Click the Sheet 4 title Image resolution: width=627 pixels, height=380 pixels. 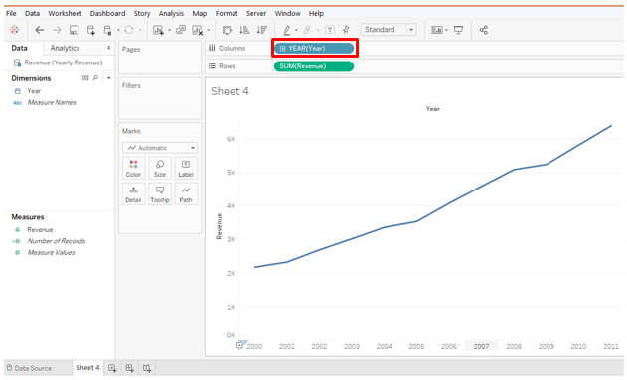[230, 91]
